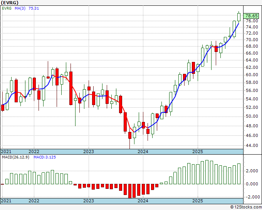
Task: Click the 52.00 price axis label
Action: (252, 107)
